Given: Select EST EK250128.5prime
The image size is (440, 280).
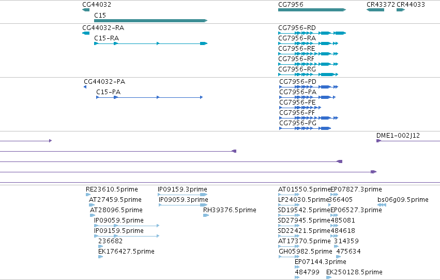Looking at the screenshot, I should click(329, 278).
